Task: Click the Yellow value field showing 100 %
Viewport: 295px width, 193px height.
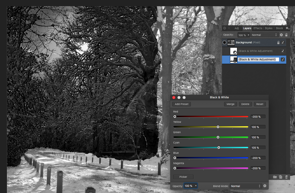Action: click(258, 127)
